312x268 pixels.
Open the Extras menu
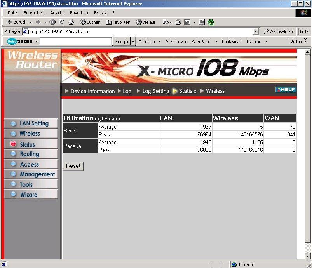pyautogui.click(x=100, y=13)
